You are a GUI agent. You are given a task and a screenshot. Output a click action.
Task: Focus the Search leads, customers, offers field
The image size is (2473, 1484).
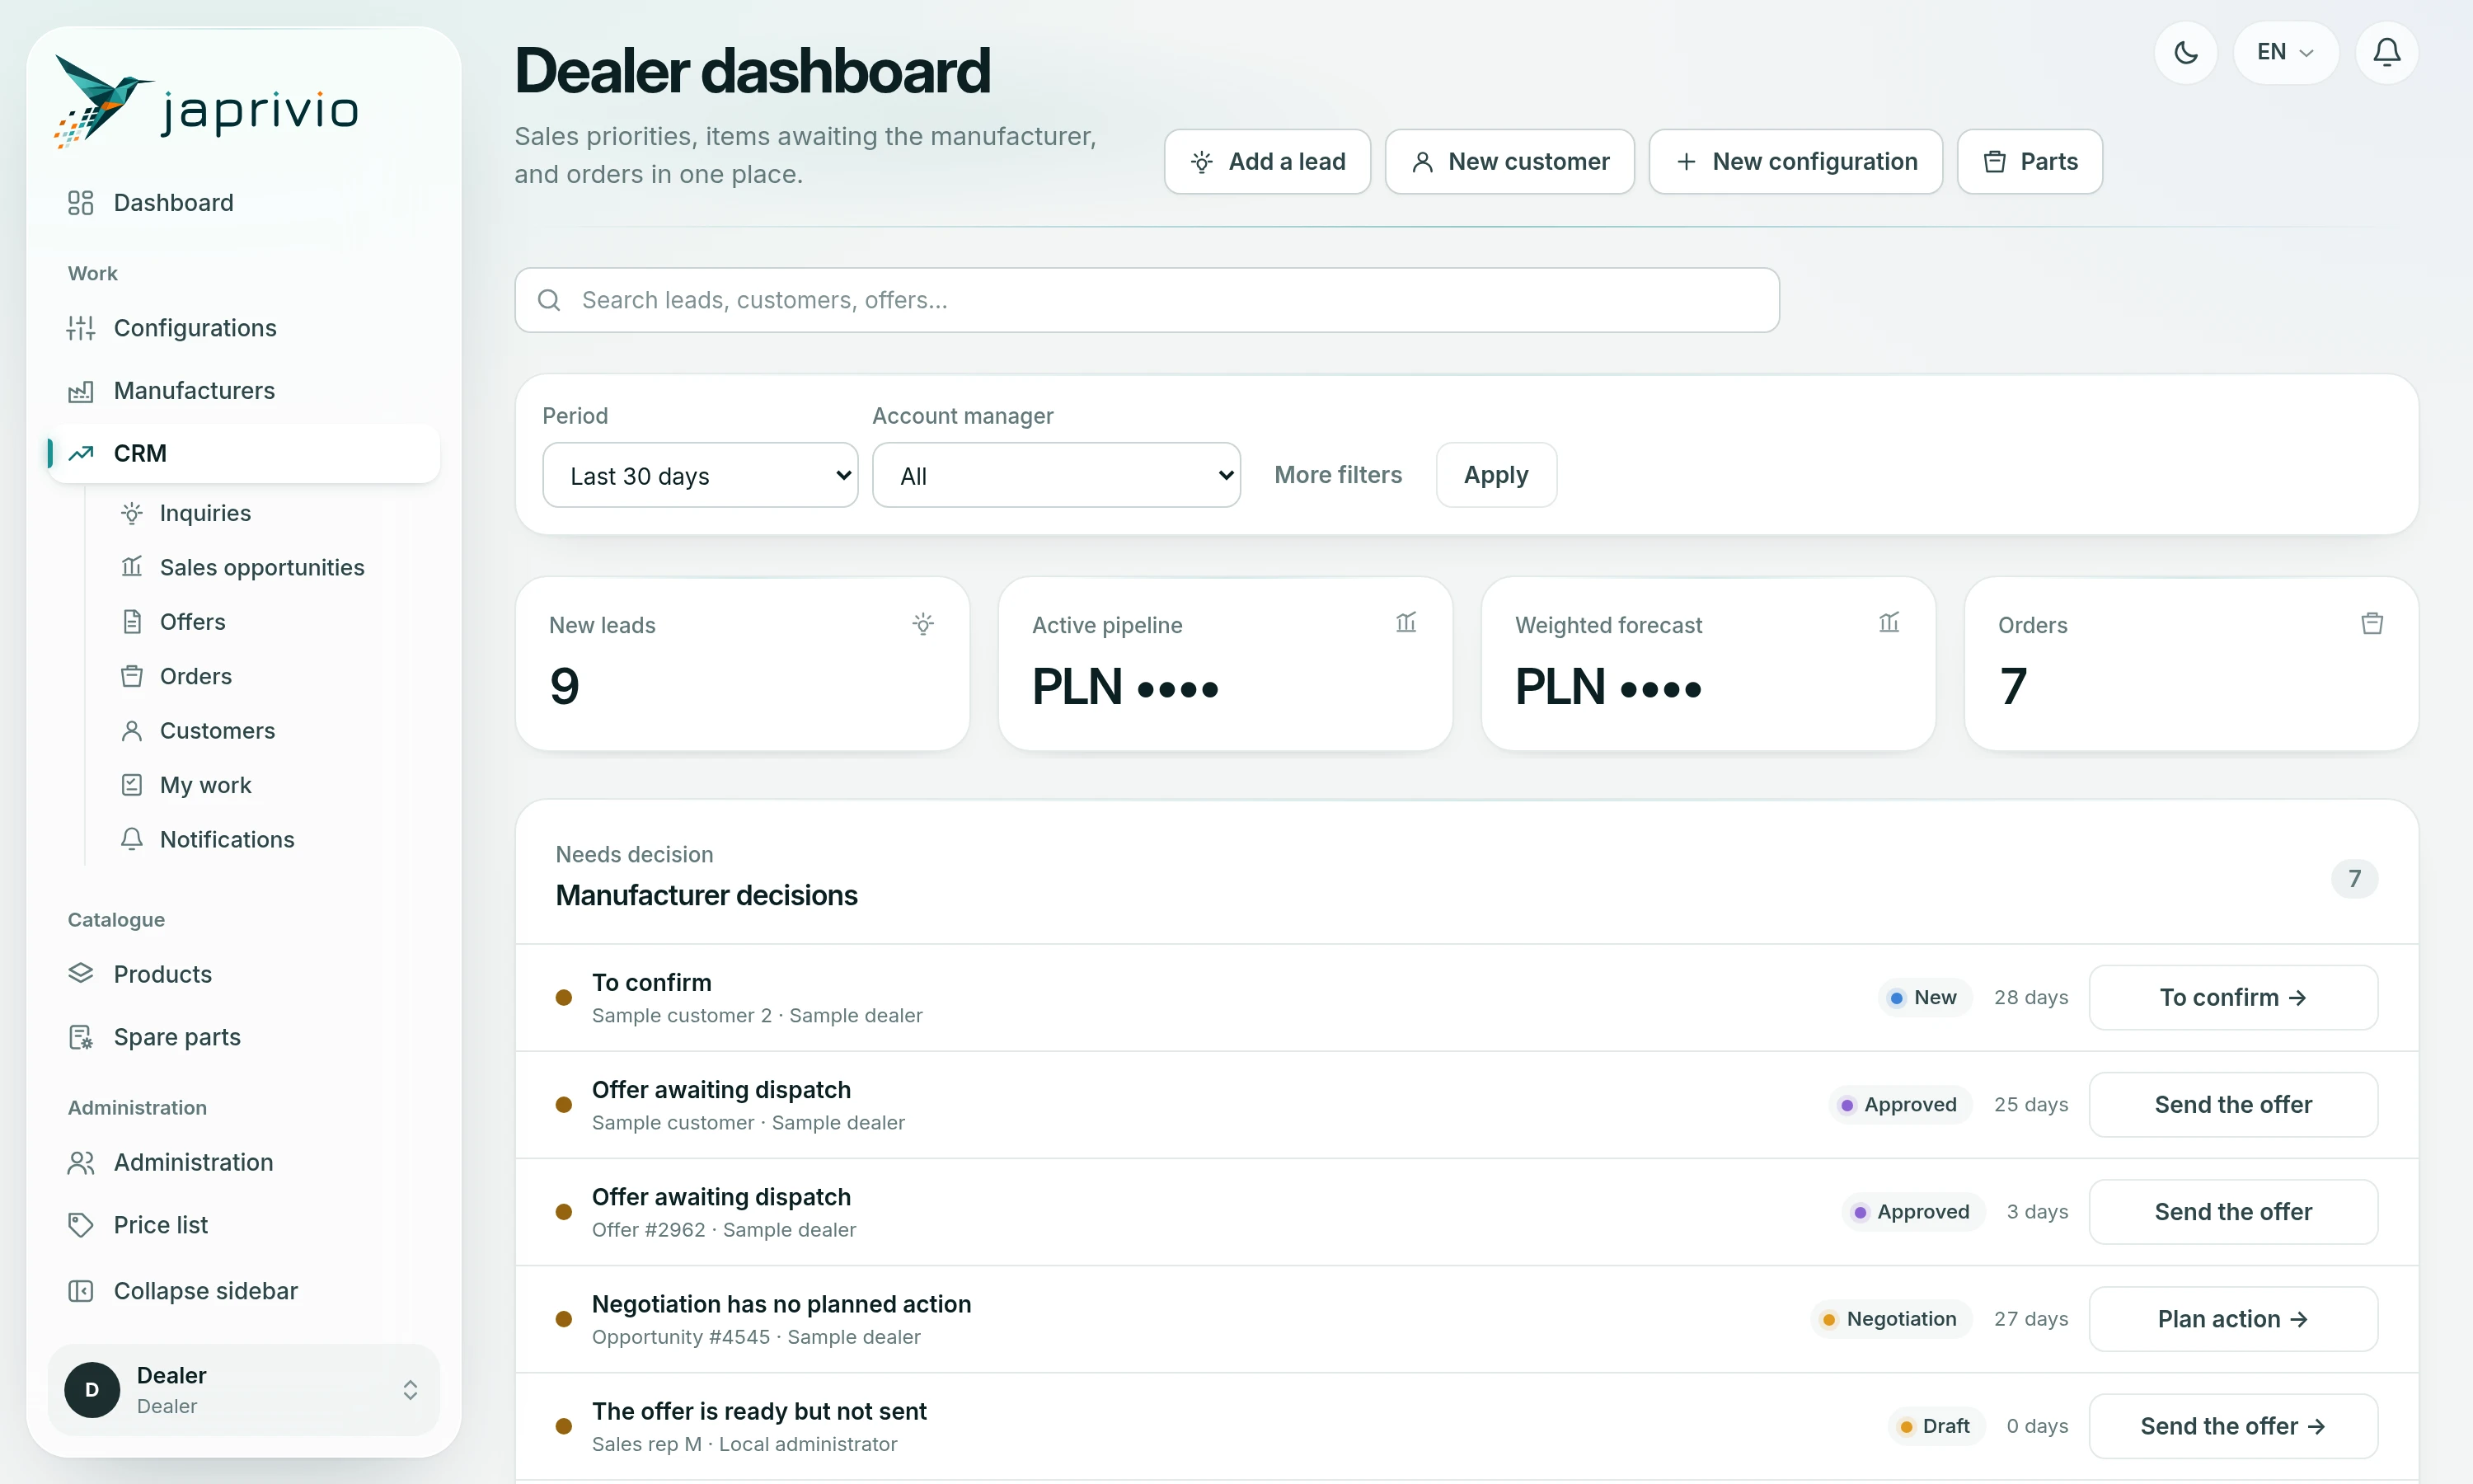point(1147,300)
